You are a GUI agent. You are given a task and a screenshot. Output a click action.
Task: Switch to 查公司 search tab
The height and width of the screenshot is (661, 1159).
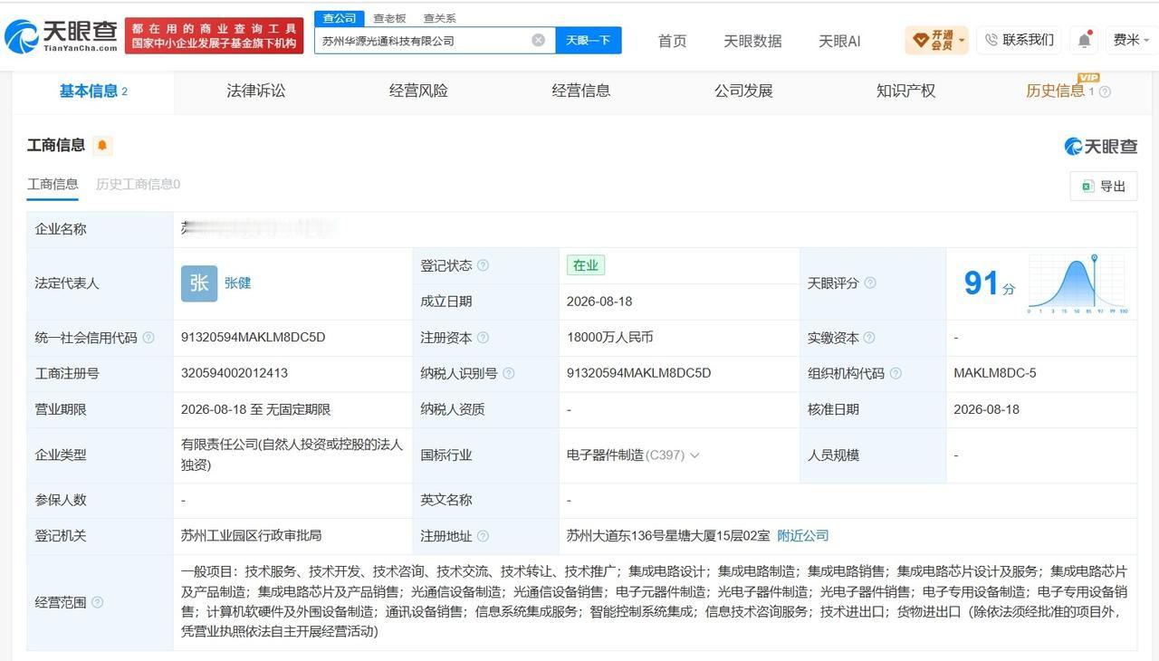click(x=340, y=18)
